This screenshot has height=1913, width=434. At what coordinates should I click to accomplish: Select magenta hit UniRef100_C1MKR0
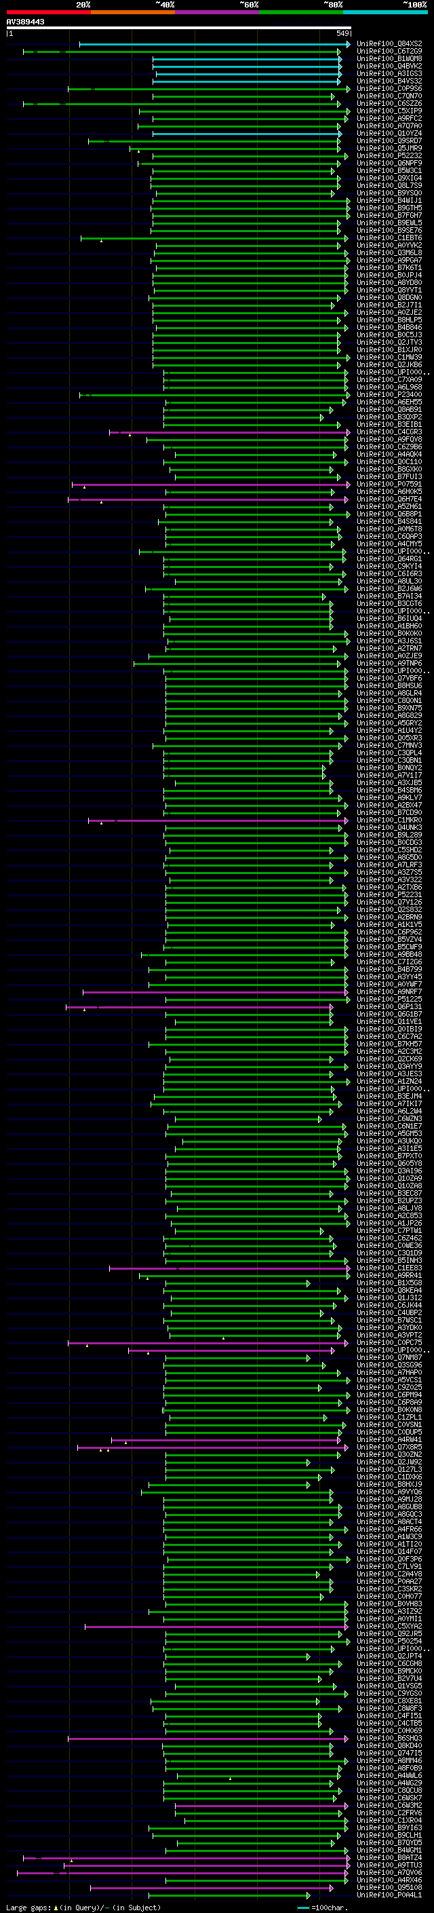click(389, 820)
